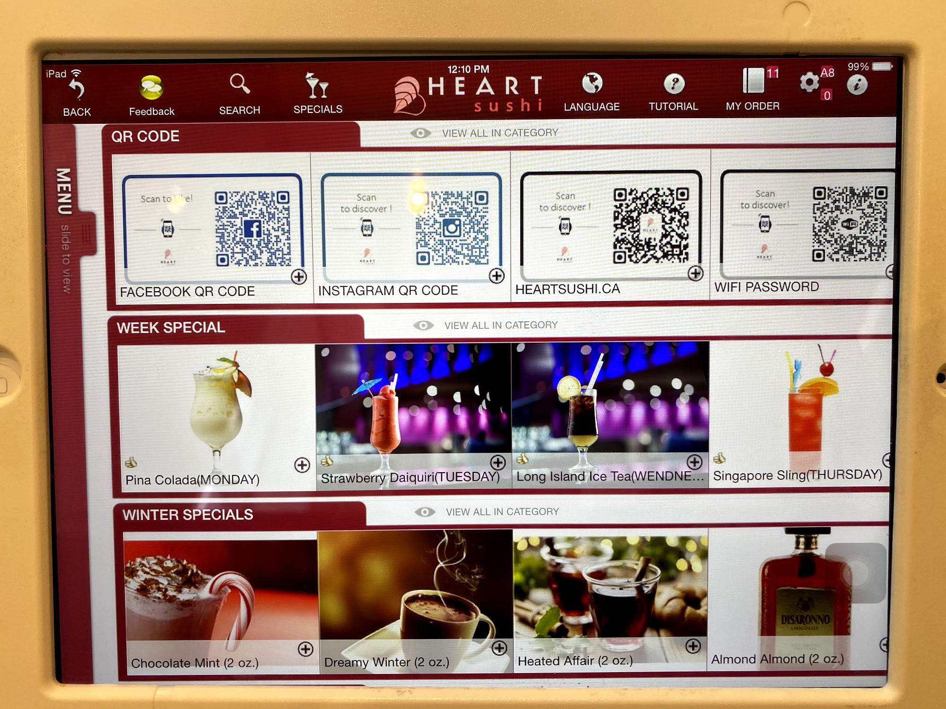Tap the Back arrow icon
Screen dimensions: 946x709
coord(77,89)
